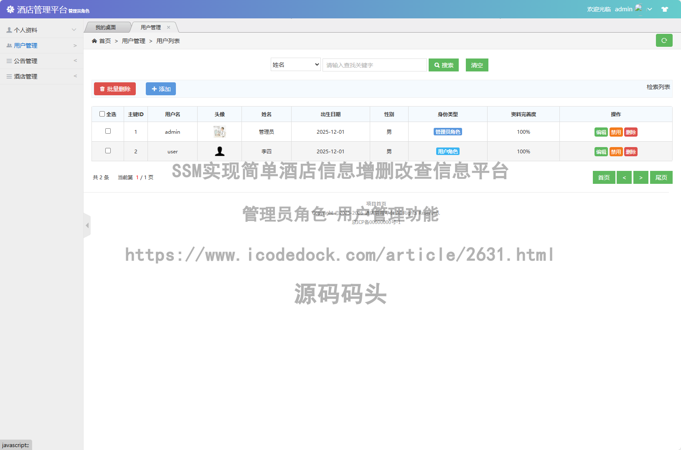Open 用户管理 in the sidebar menu
Image resolution: width=681 pixels, height=450 pixels.
pyautogui.click(x=25, y=45)
